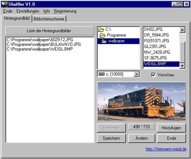Select the Programme folder icon

pos(103,35)
